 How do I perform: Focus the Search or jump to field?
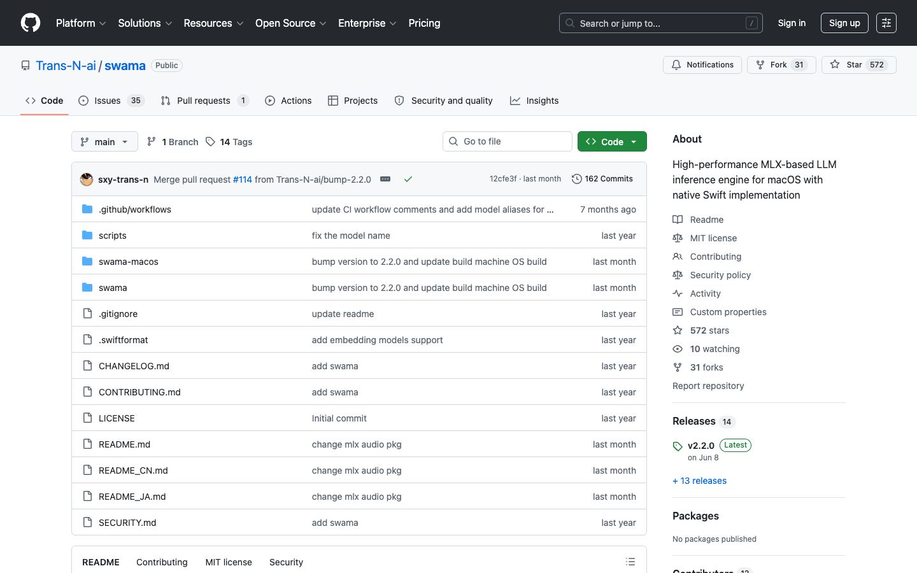click(x=661, y=23)
